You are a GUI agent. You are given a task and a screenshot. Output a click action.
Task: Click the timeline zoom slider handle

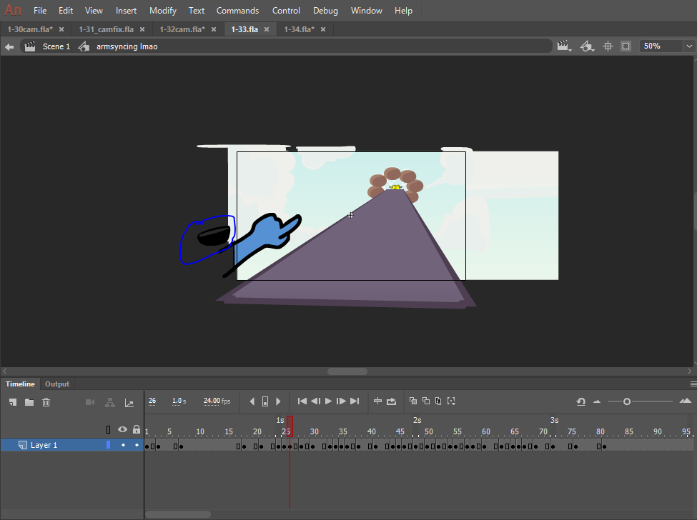[627, 401]
